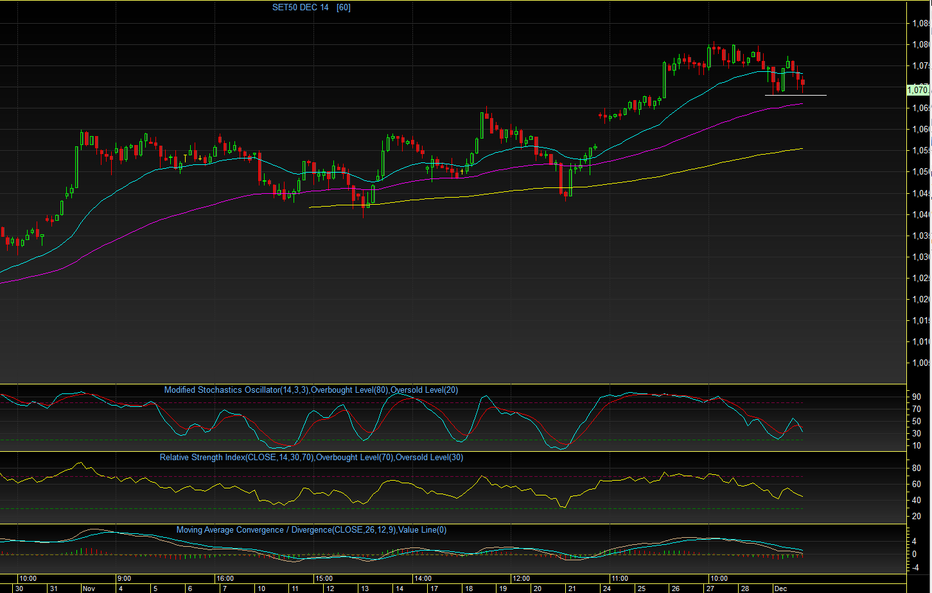932x593 pixels.
Task: Click the -4 level on MACD scale
Action: (917, 567)
